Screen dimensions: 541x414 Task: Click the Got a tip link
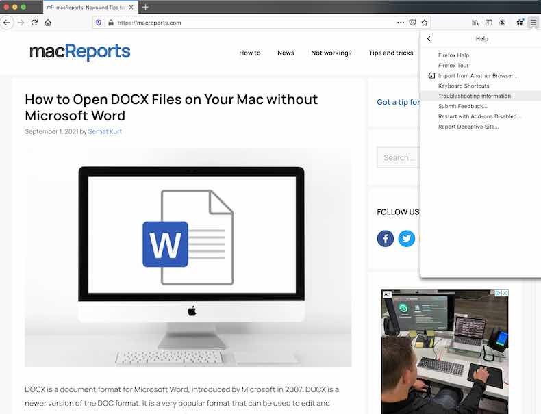(x=399, y=102)
